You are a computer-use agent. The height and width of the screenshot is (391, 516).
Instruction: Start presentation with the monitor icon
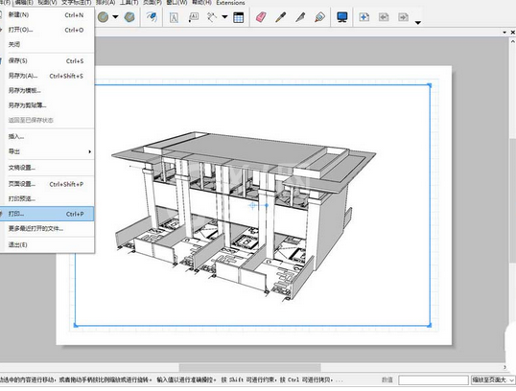pyautogui.click(x=342, y=17)
